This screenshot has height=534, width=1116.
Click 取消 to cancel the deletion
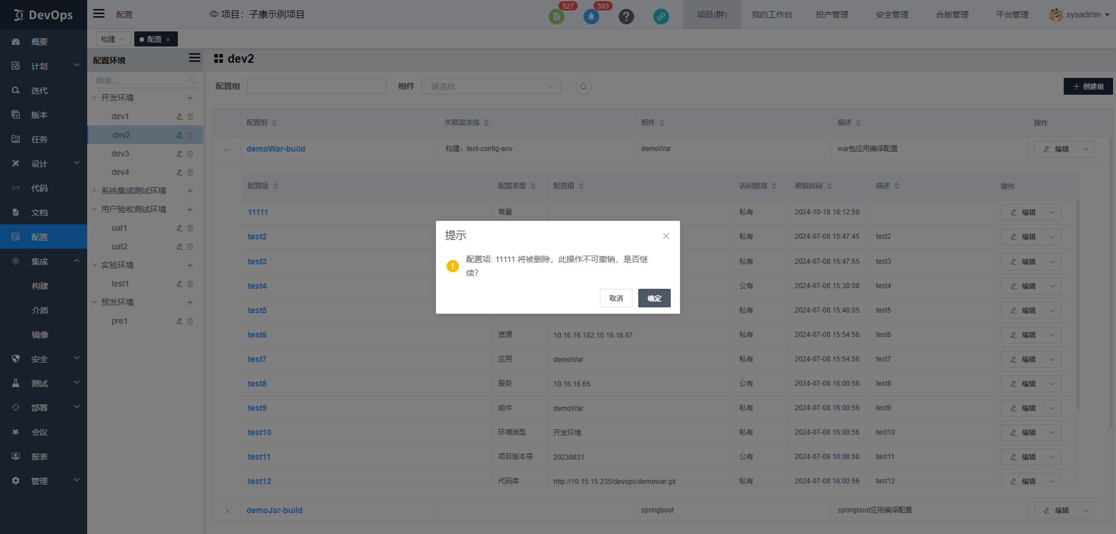click(616, 298)
